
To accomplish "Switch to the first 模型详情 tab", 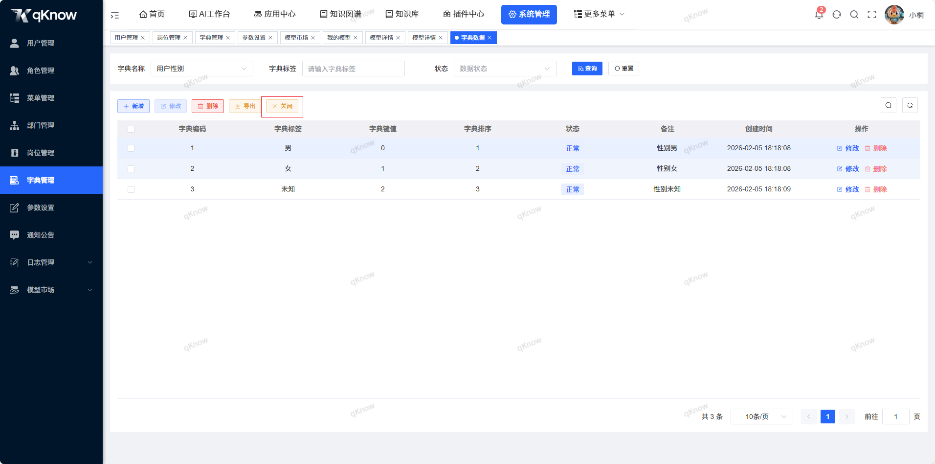I will pyautogui.click(x=385, y=38).
